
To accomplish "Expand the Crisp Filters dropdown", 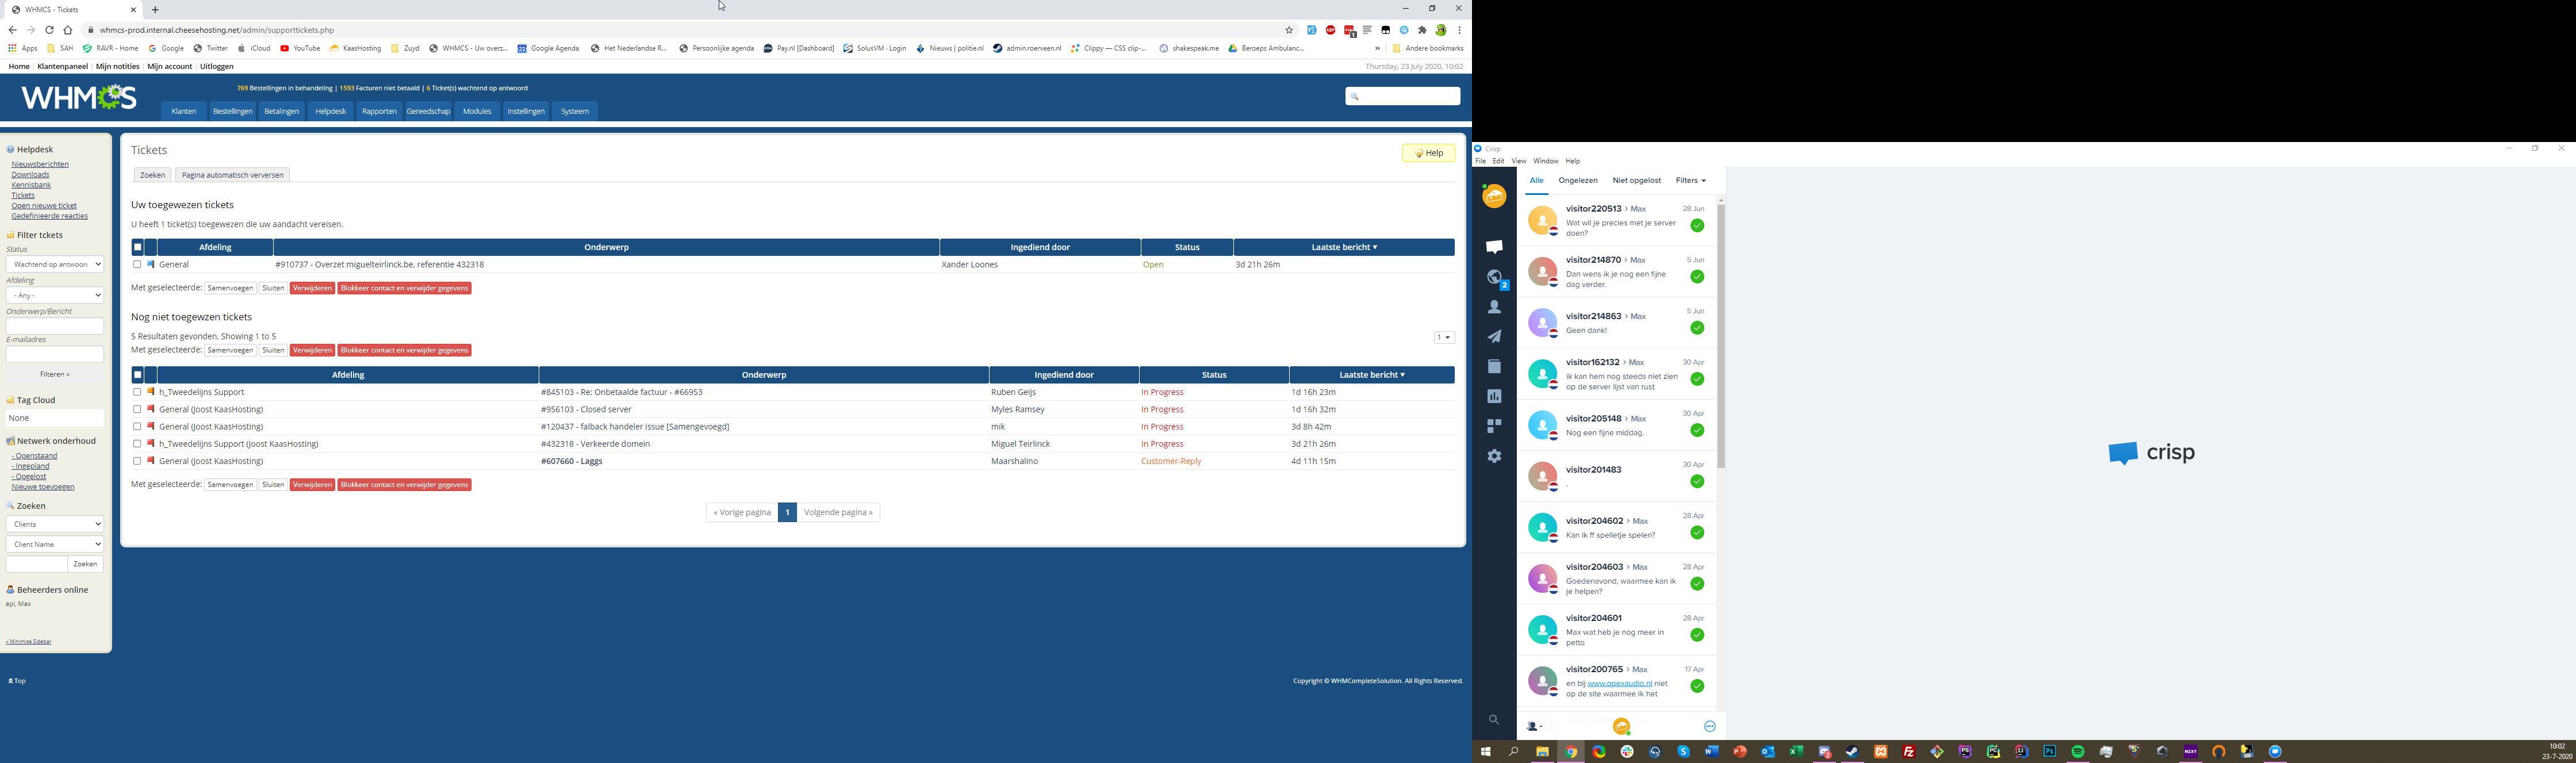I will (1690, 181).
